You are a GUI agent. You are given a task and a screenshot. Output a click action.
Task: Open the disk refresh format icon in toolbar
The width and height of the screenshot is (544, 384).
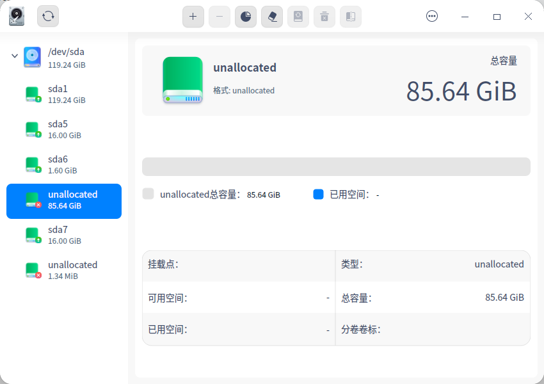click(x=298, y=17)
